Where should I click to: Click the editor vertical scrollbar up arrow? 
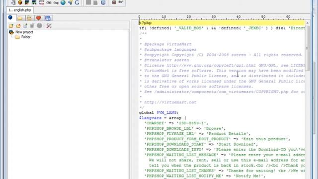click(x=307, y=23)
